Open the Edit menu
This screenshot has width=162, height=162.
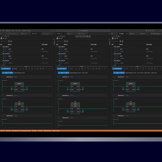(3, 31)
